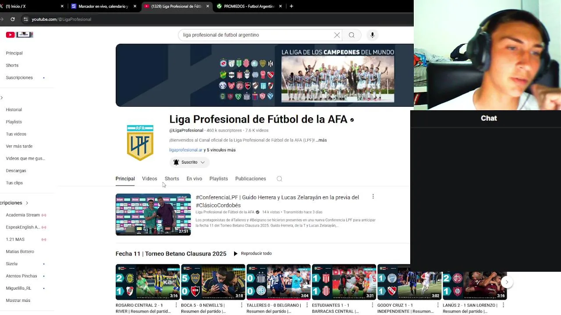This screenshot has width=561, height=315.
Task: Open Ver más tarde in the sidebar
Action: coord(19,147)
